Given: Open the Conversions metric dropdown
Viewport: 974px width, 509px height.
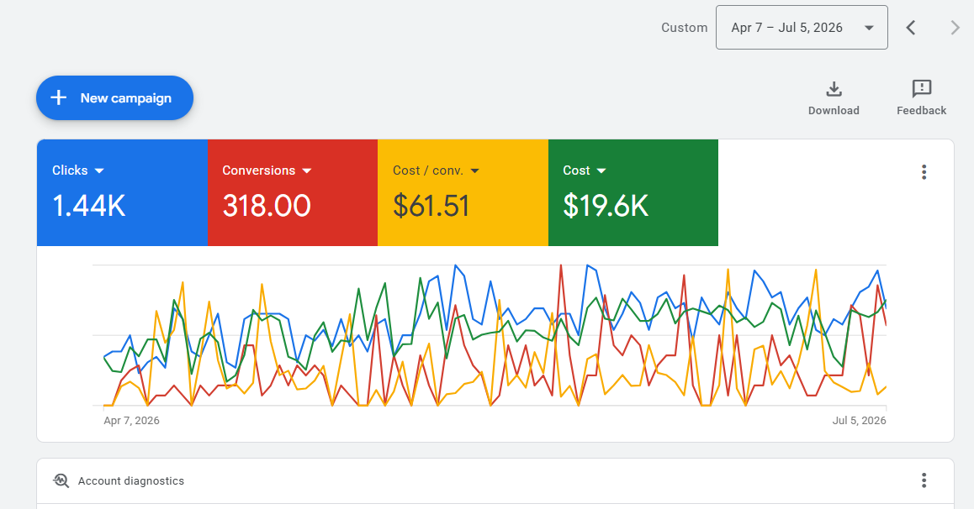Looking at the screenshot, I should 267,171.
